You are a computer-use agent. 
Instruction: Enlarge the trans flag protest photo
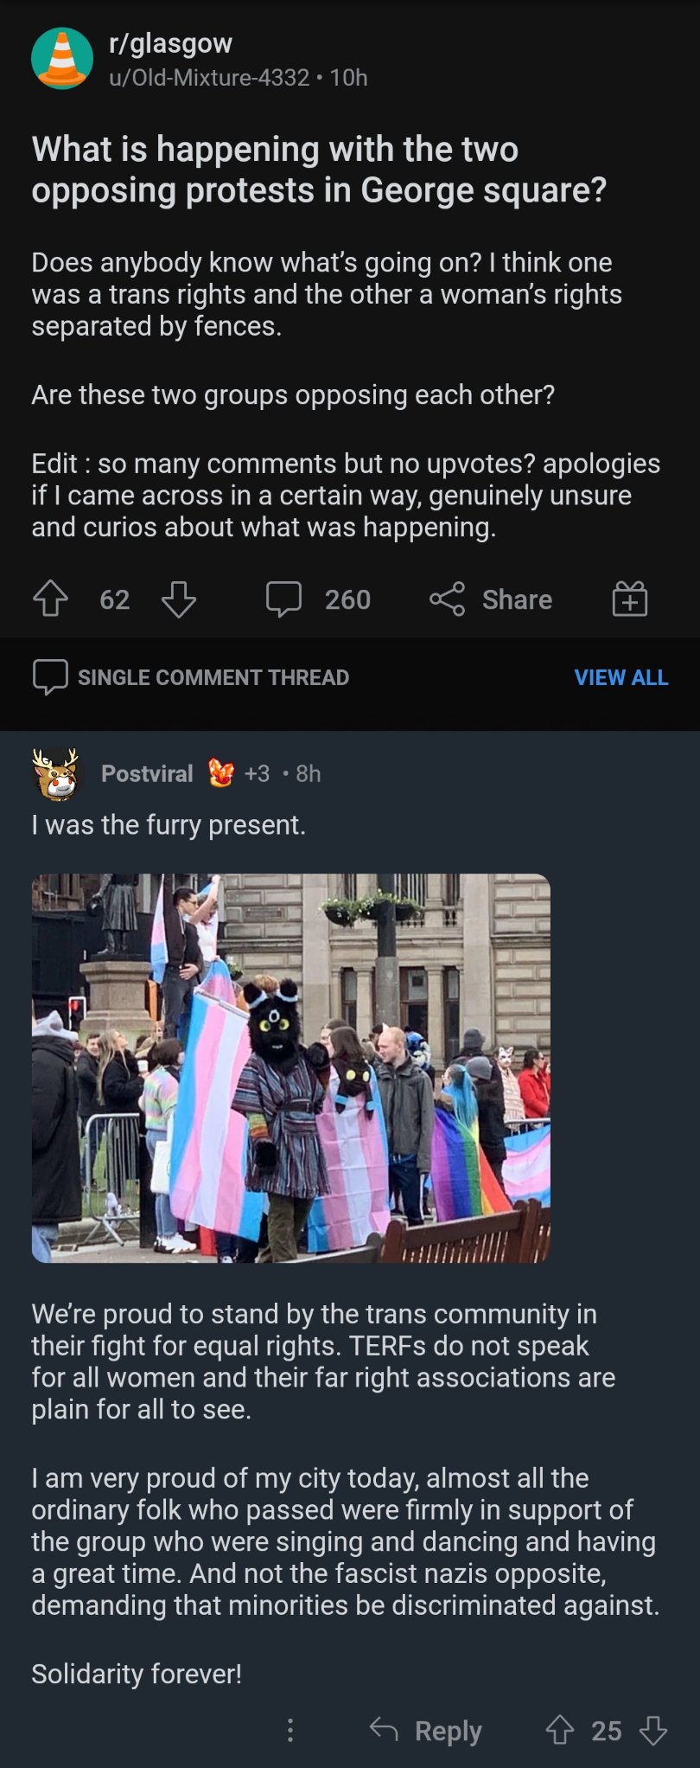(x=291, y=1068)
